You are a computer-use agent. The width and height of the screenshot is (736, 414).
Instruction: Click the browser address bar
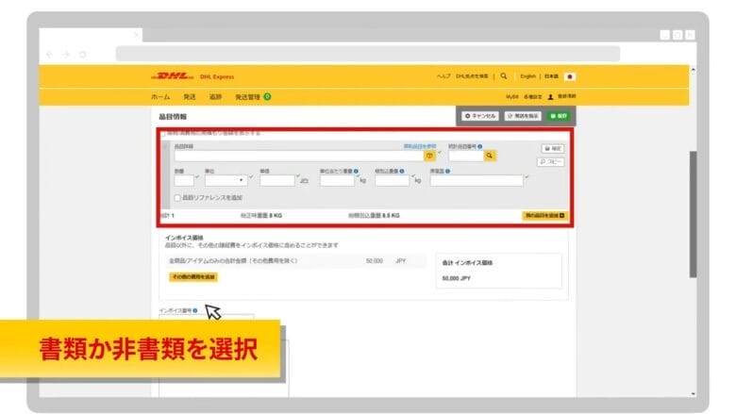[x=368, y=54]
